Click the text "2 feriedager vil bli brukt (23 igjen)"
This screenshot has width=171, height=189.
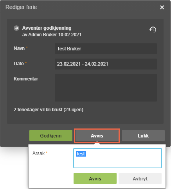(49, 110)
